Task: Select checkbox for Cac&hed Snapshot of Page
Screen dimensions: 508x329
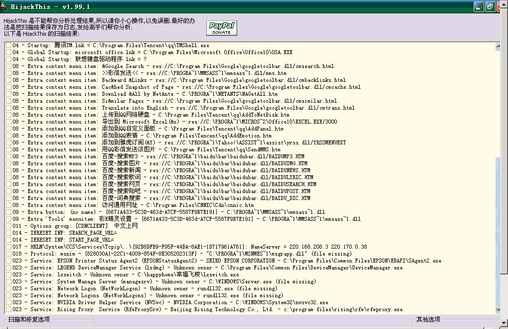Action: [x=9, y=87]
